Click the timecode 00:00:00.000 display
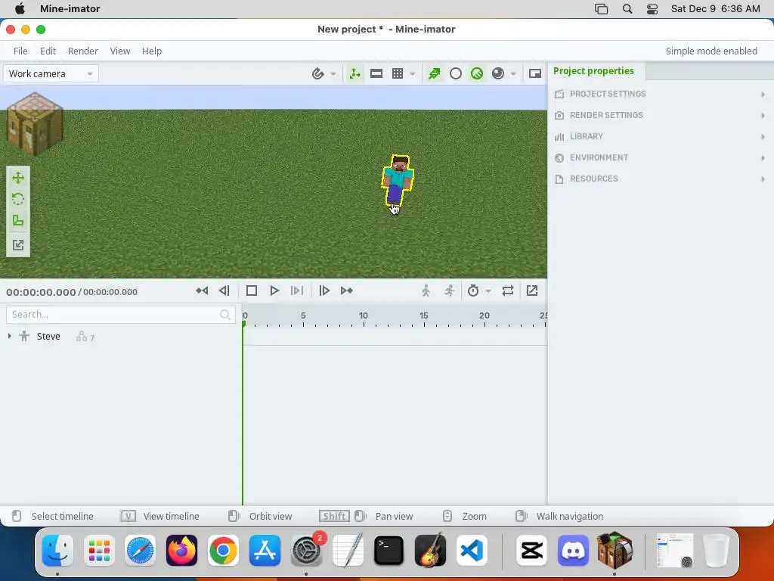774x581 pixels. click(41, 292)
